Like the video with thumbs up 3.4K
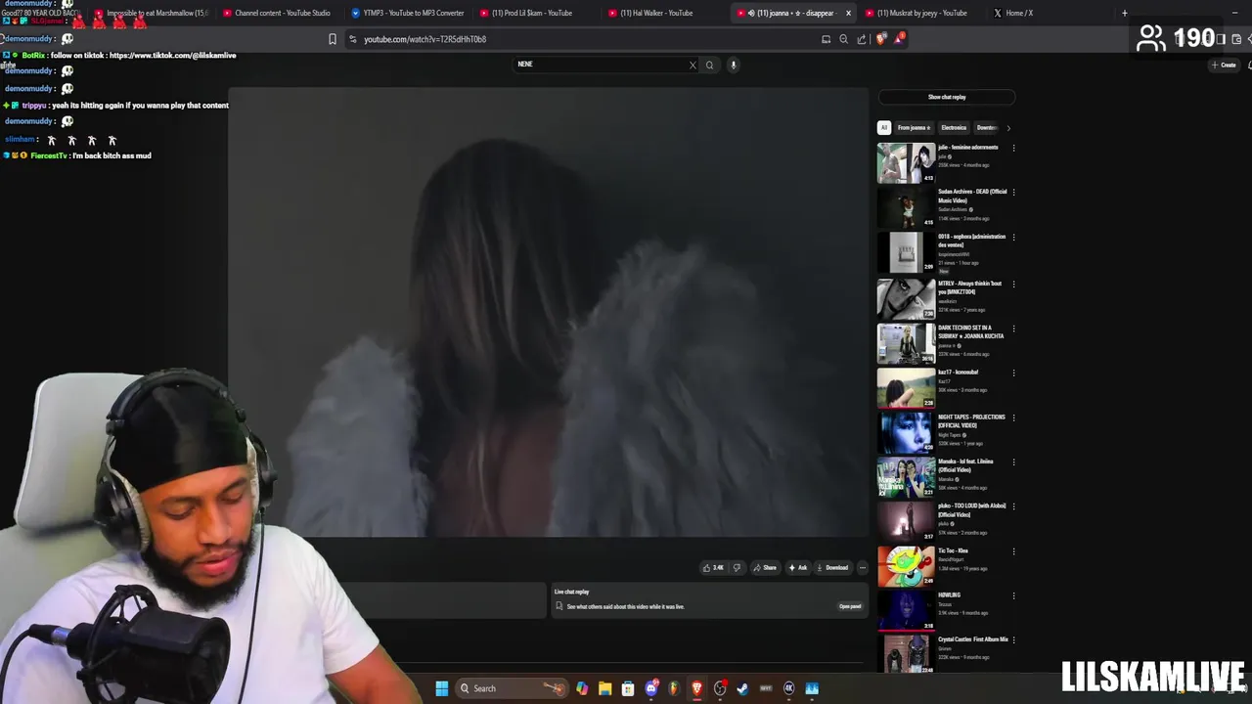Image resolution: width=1252 pixels, height=704 pixels. coord(713,568)
